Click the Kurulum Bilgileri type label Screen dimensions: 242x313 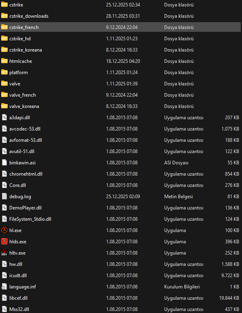[x=182, y=287]
